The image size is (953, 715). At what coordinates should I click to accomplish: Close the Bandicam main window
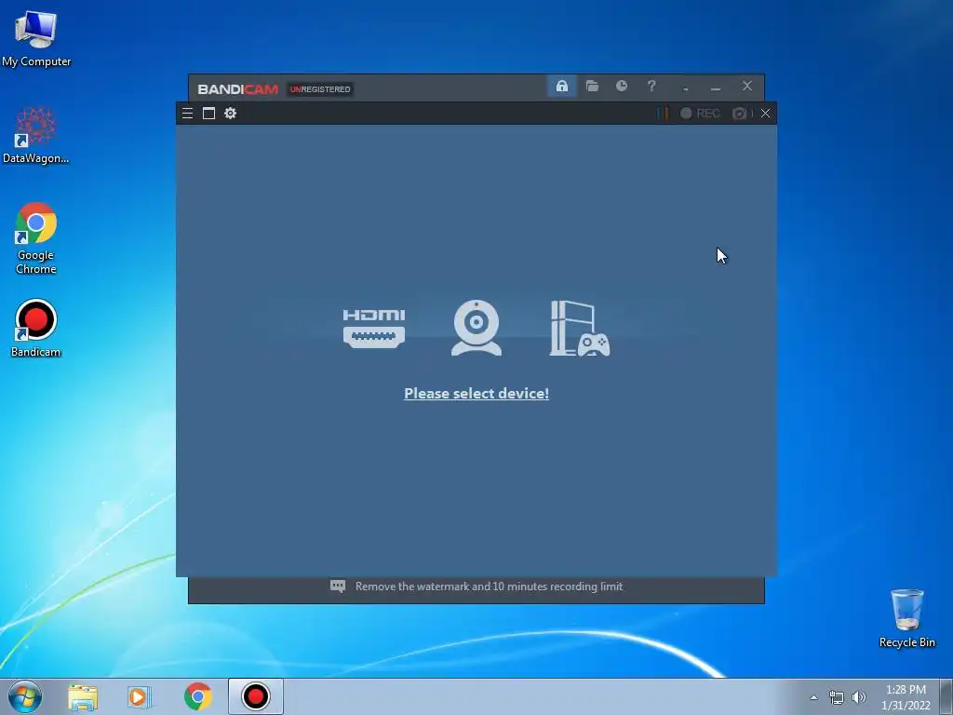click(747, 87)
